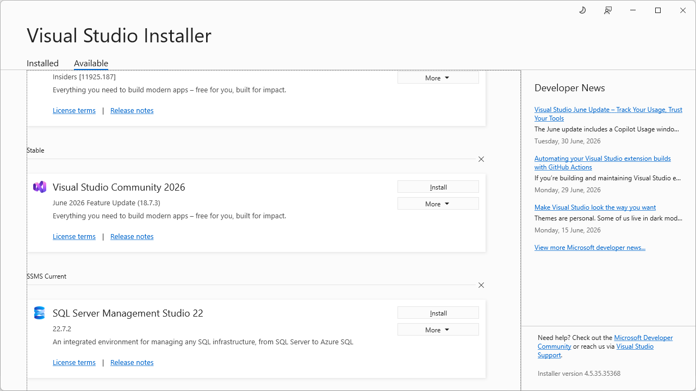Screen dimensions: 696x391
Task: Click the SSMS Current channel heading
Action: (x=46, y=276)
